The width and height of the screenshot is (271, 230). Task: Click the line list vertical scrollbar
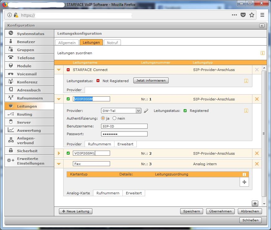(x=264, y=133)
